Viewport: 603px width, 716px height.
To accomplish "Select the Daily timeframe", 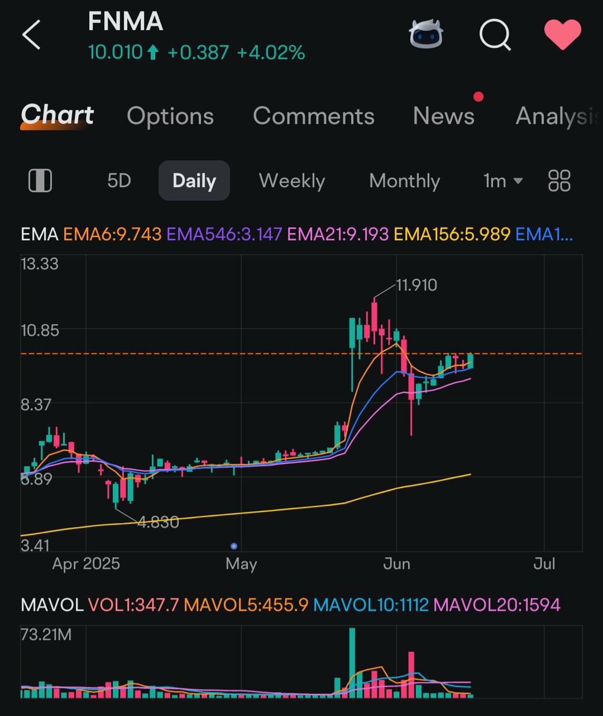I will click(x=194, y=181).
